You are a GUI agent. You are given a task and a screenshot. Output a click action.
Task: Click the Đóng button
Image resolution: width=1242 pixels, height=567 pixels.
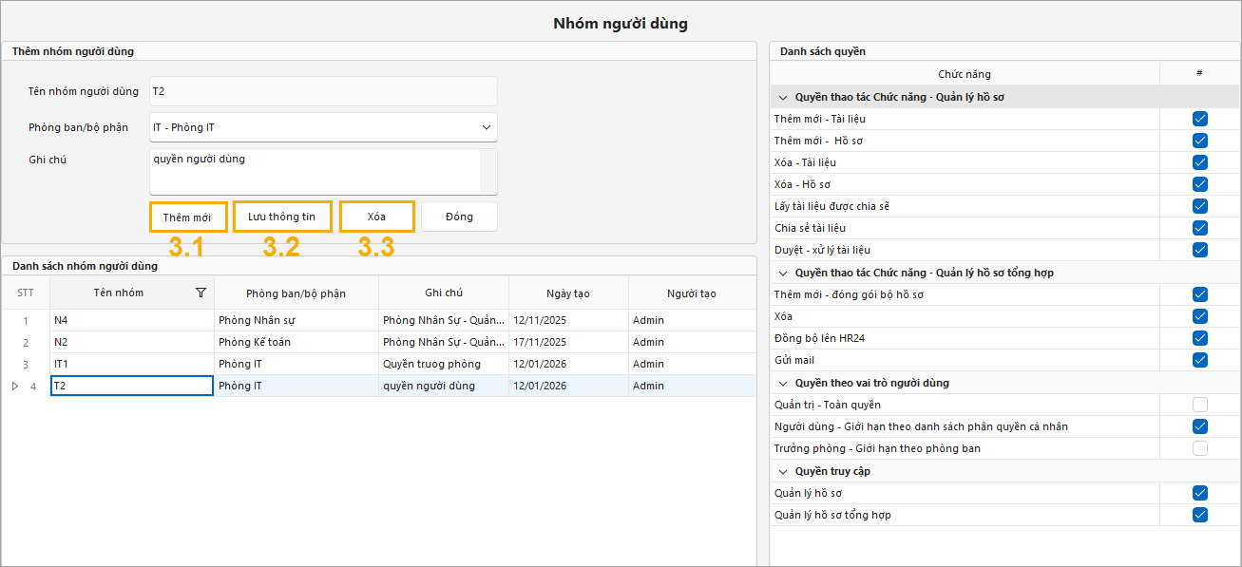[x=459, y=217]
